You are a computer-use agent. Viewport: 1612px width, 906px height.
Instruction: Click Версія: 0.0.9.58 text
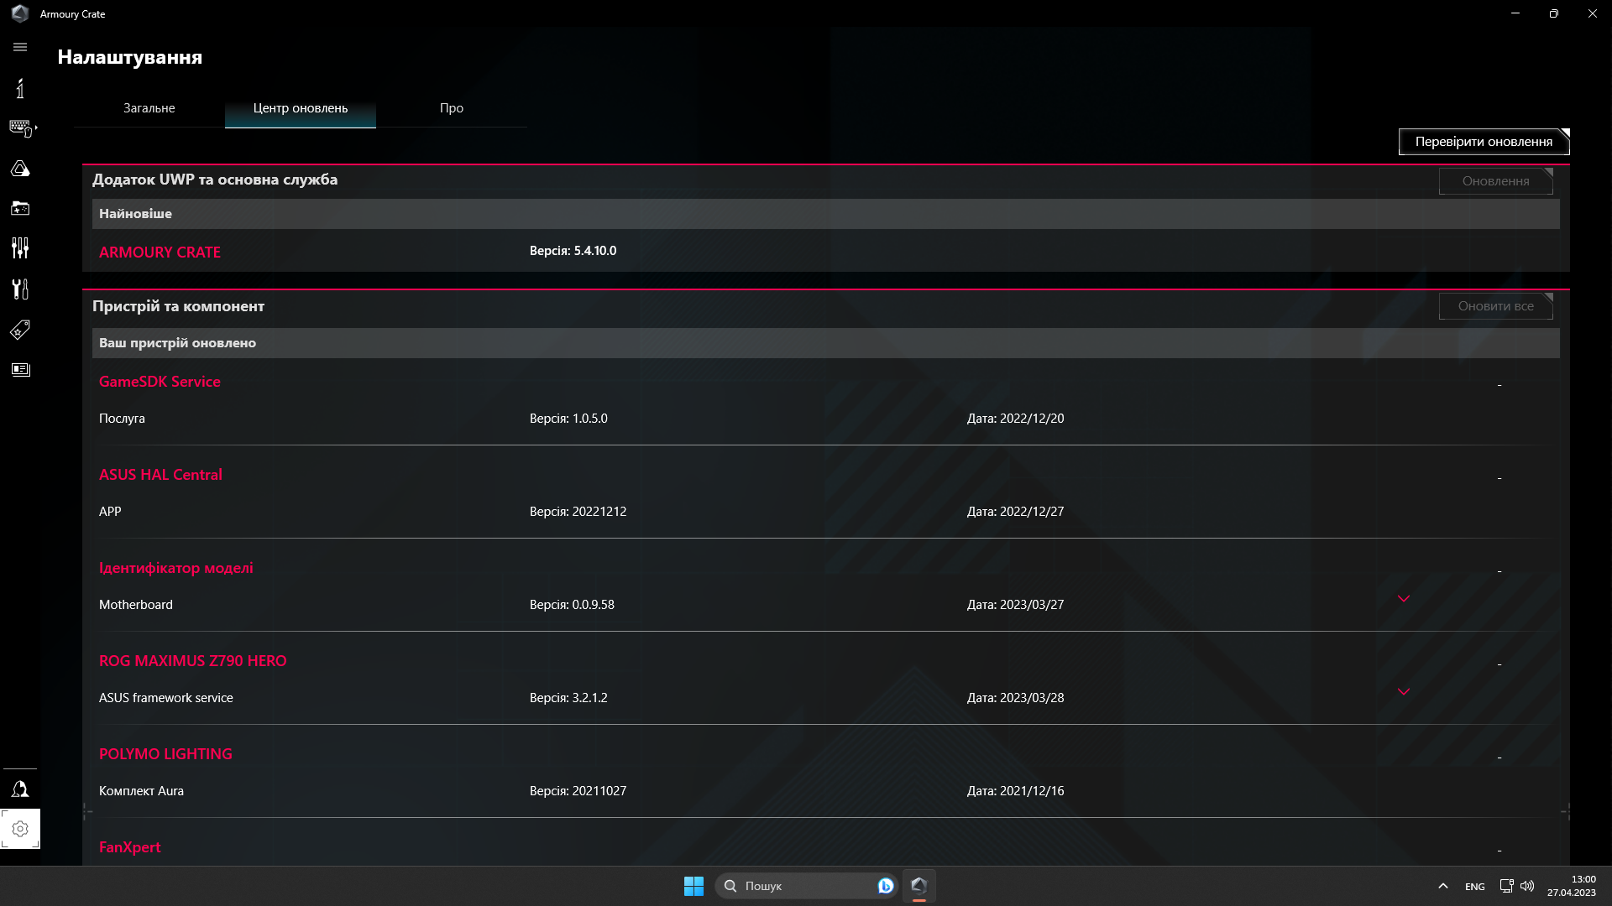(572, 605)
